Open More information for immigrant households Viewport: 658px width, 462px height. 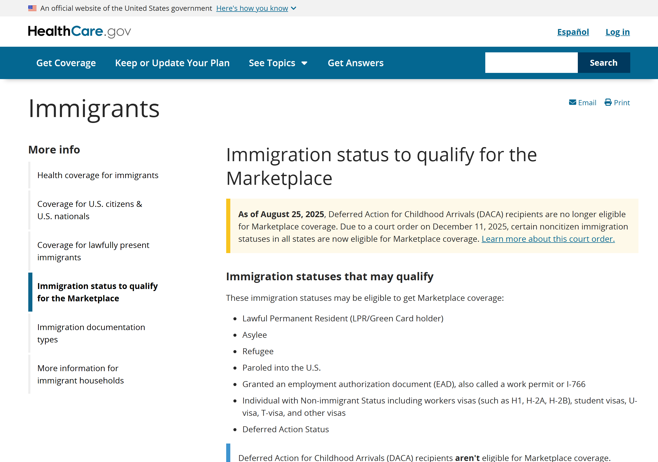coord(80,374)
